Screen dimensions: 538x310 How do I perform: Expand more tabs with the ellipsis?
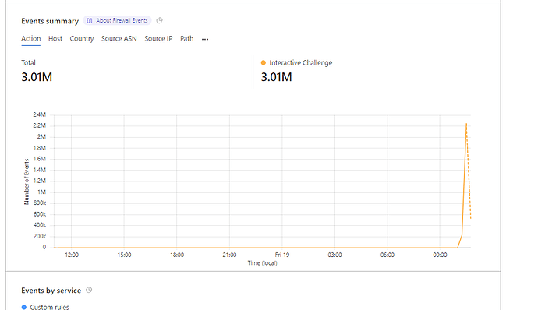point(205,39)
